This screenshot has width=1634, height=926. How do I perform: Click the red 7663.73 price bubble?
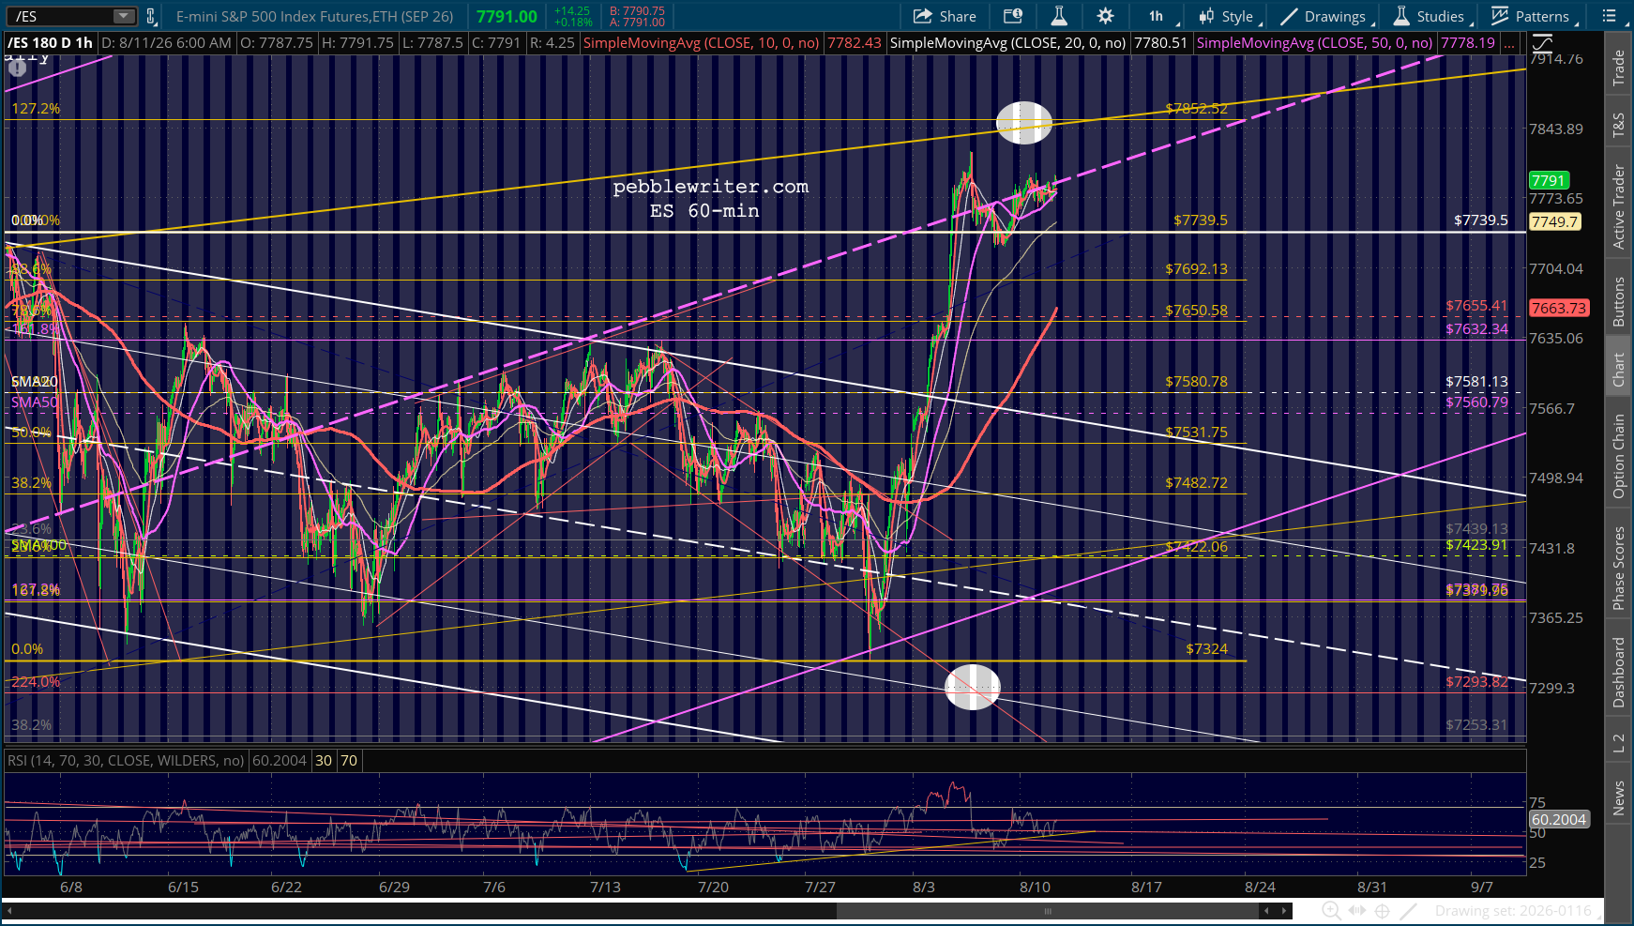point(1558,308)
